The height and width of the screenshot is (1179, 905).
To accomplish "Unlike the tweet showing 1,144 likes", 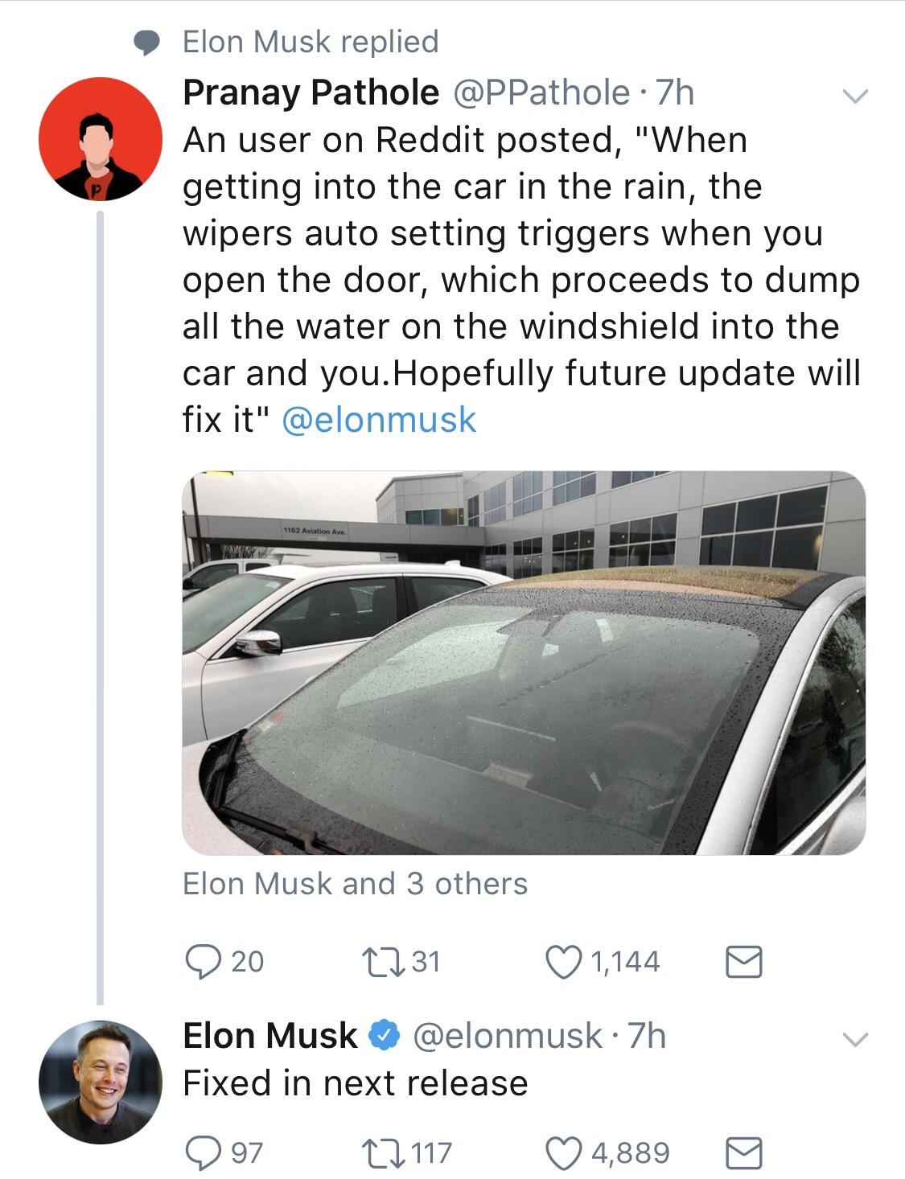I will (563, 960).
